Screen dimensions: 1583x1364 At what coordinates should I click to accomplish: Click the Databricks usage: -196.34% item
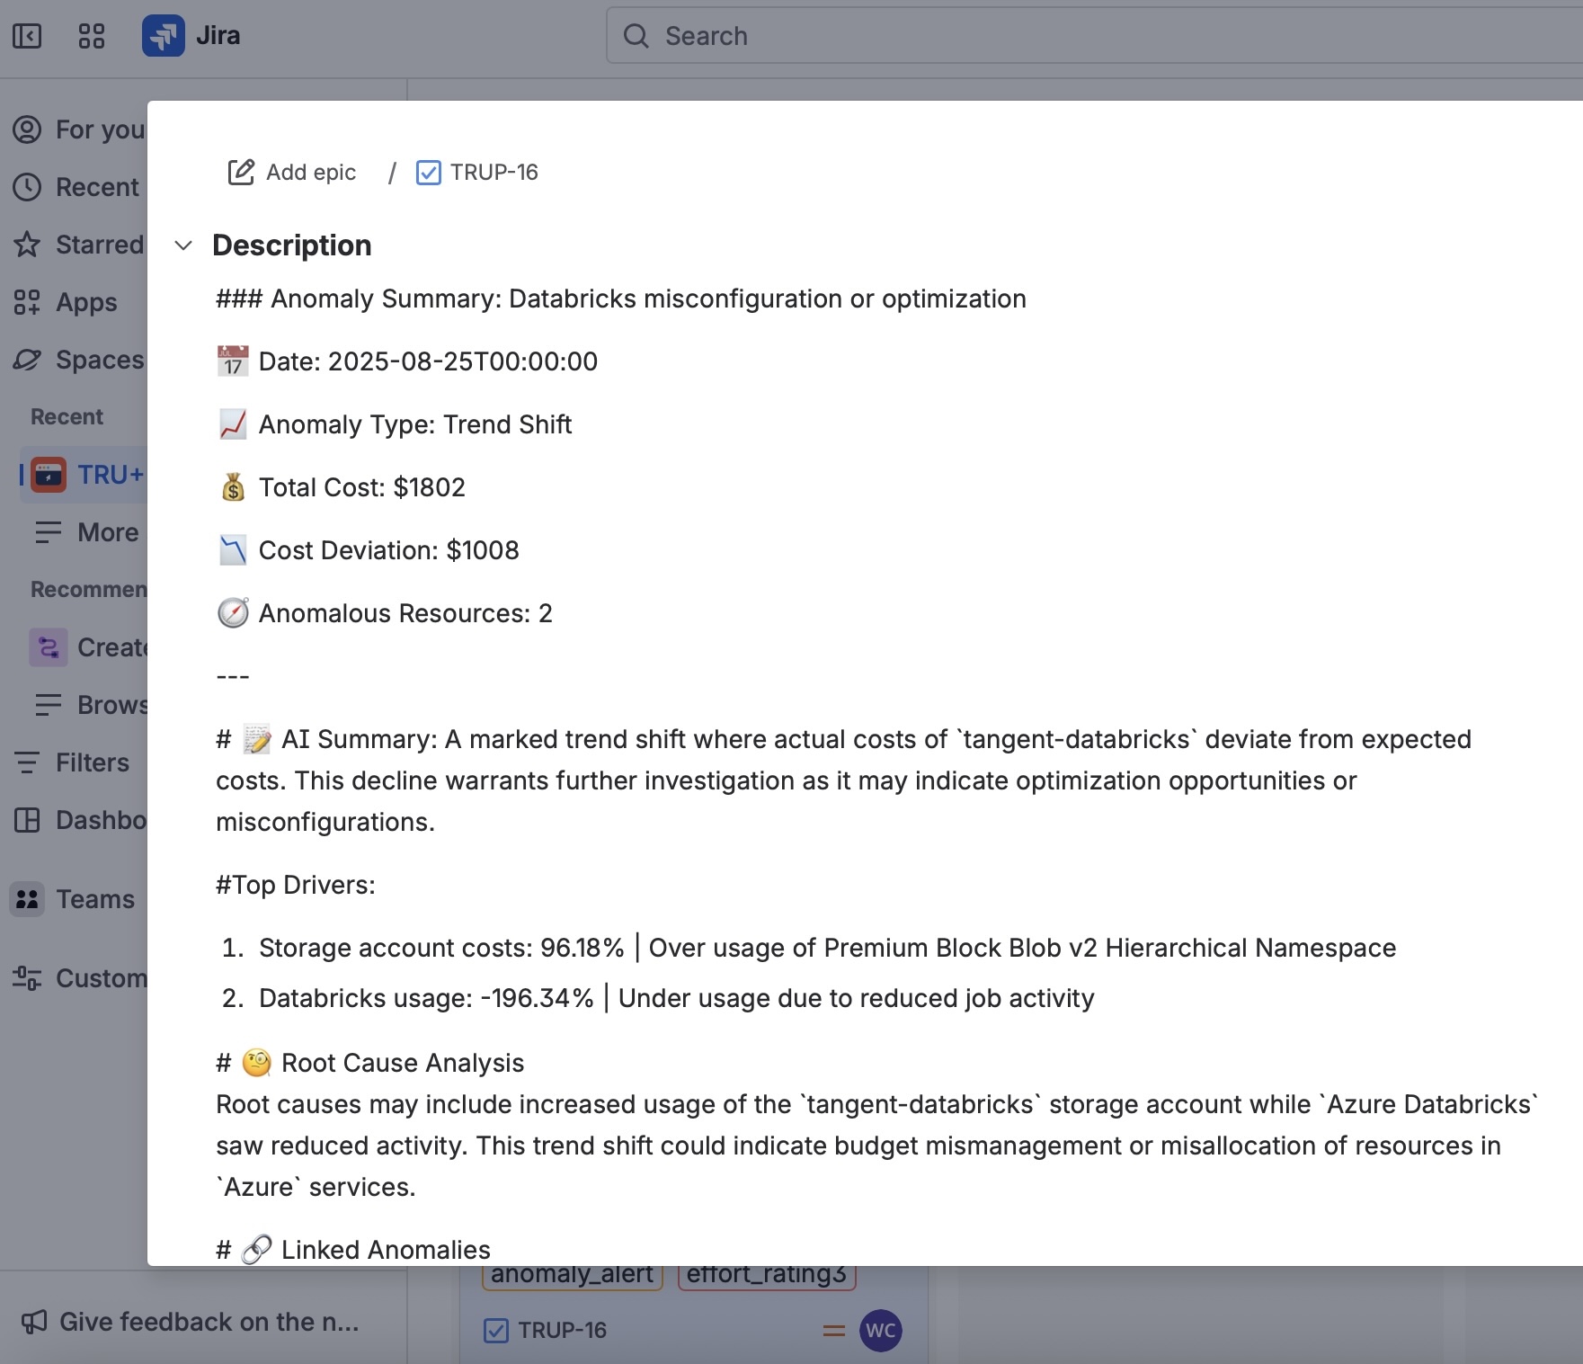tap(677, 998)
